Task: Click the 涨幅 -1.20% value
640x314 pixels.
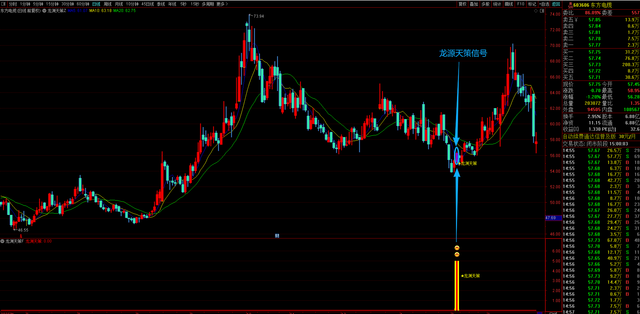Action: [593, 97]
